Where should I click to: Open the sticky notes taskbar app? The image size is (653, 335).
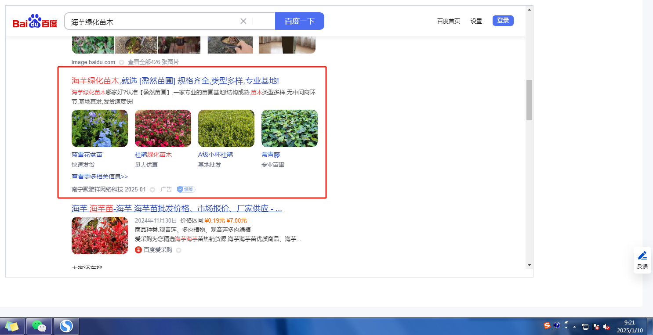pyautogui.click(x=12, y=326)
